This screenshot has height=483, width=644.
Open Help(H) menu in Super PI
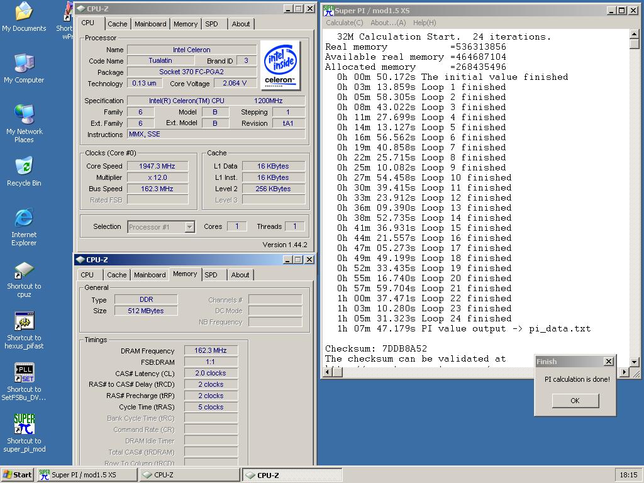click(425, 23)
